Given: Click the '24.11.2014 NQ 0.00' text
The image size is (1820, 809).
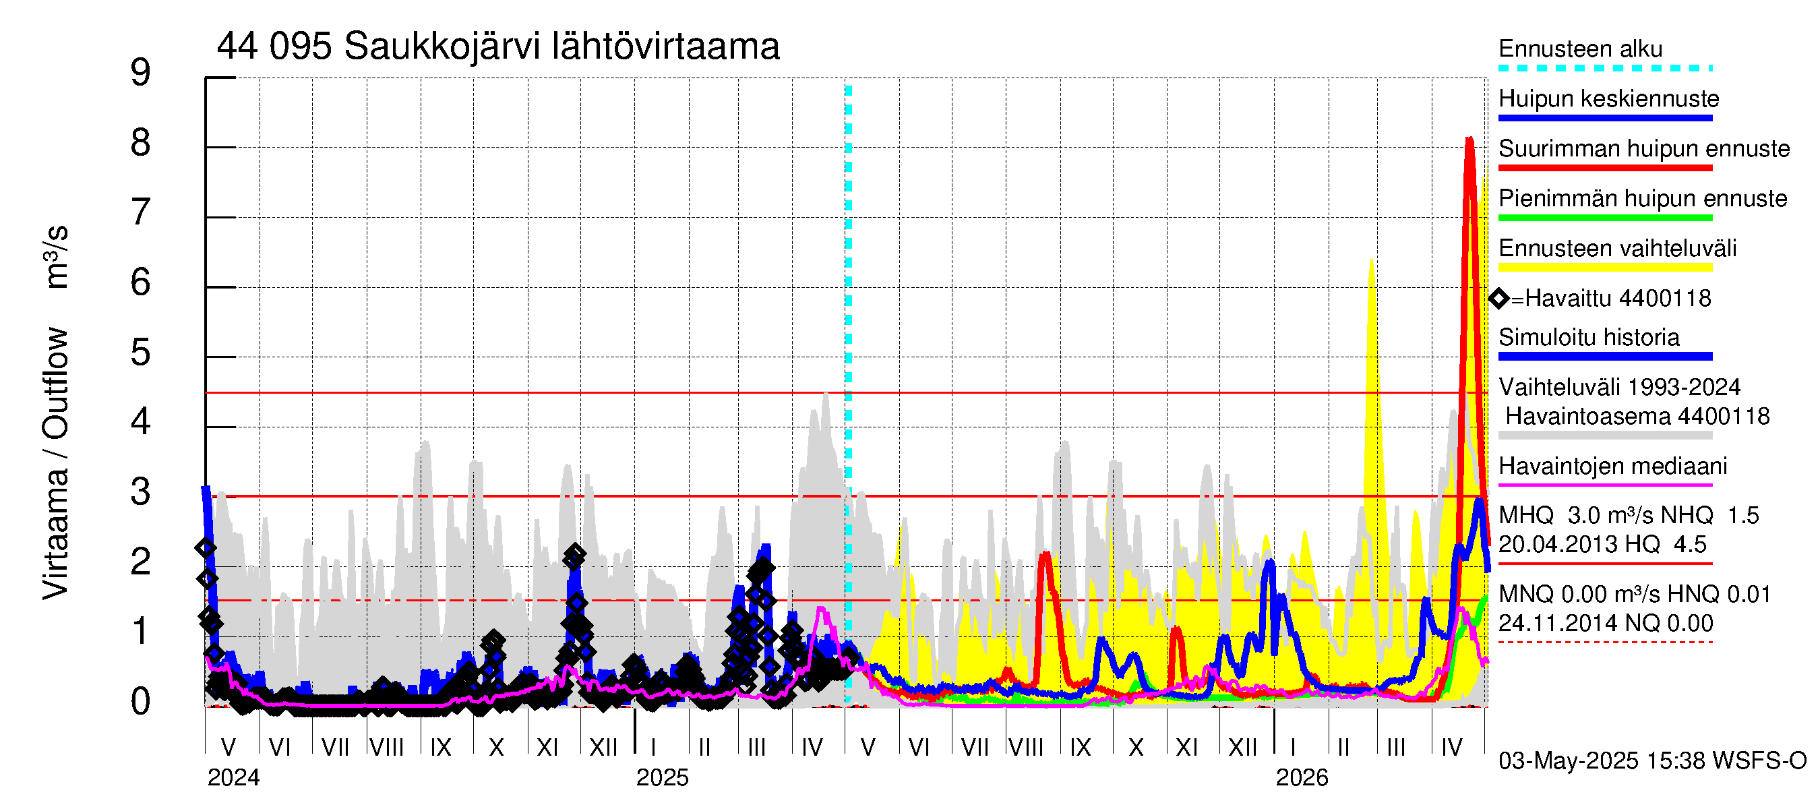Looking at the screenshot, I should 1606,623.
